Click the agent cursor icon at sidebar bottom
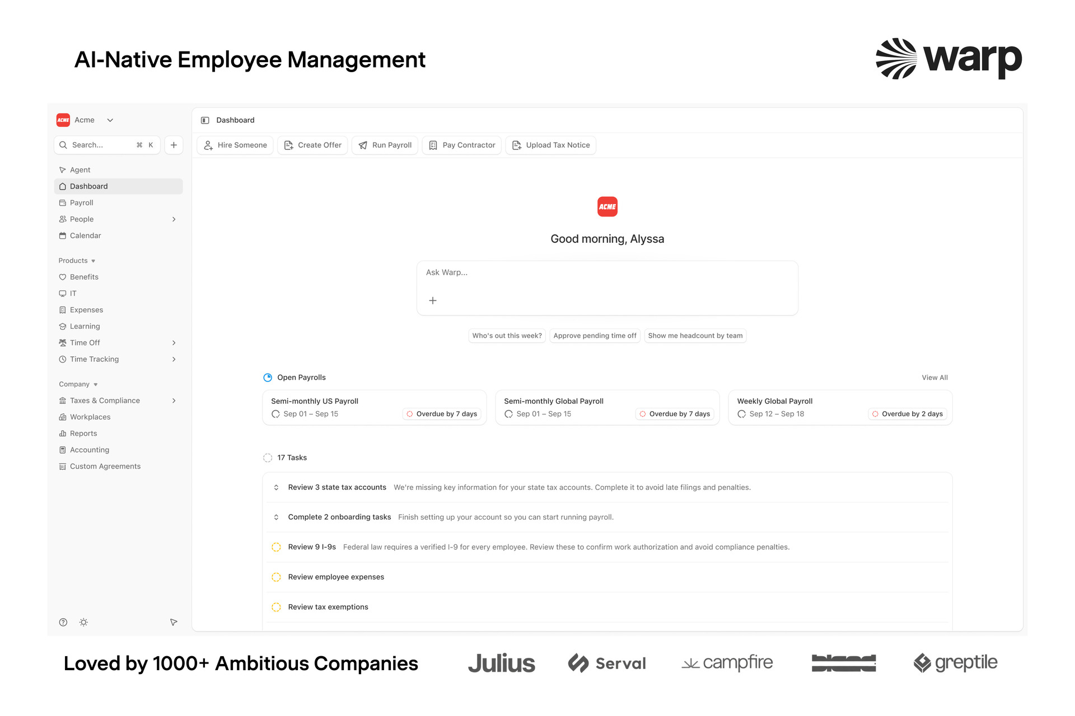This screenshot has height=716, width=1075. click(174, 623)
